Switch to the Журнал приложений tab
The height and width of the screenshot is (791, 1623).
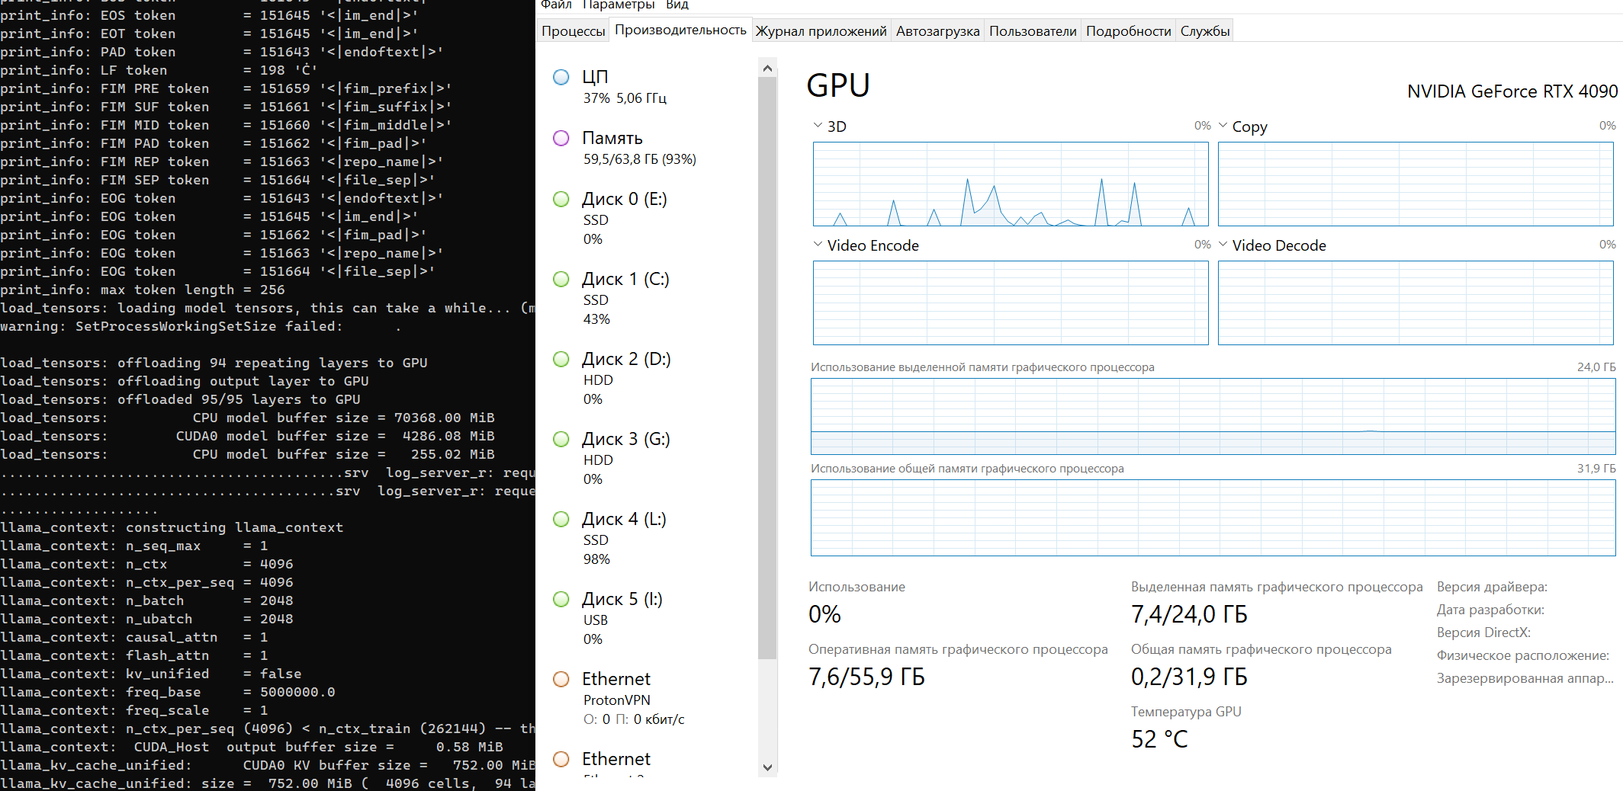[x=821, y=31]
